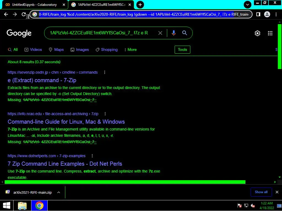This screenshot has height=211, width=282.
Task: Open 'Command-line Guide for Linux, Mac & Windows' result
Action: point(66,122)
